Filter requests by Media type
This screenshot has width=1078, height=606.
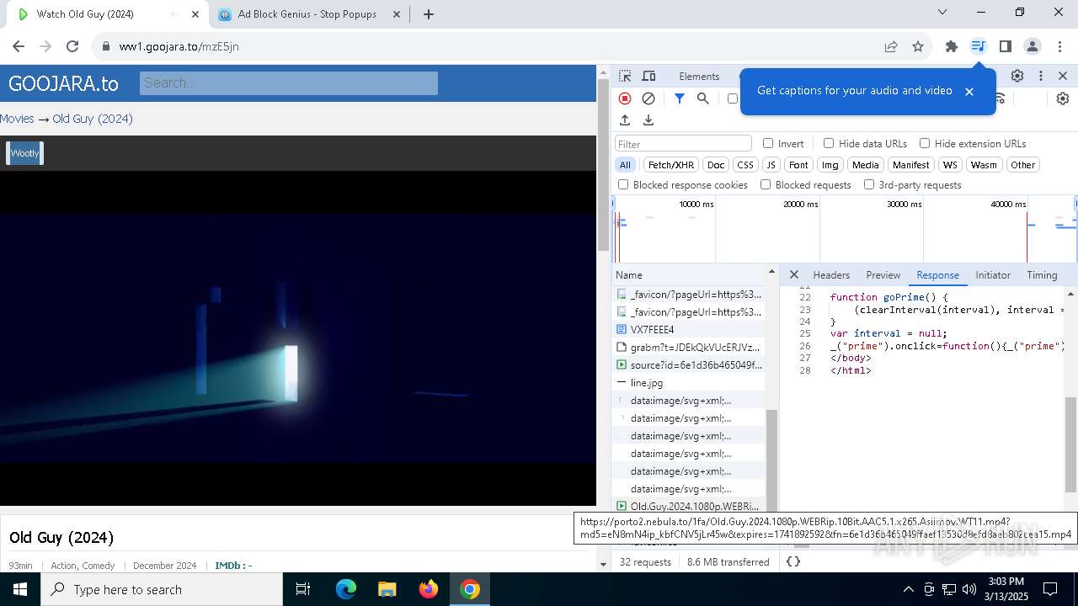(x=865, y=165)
